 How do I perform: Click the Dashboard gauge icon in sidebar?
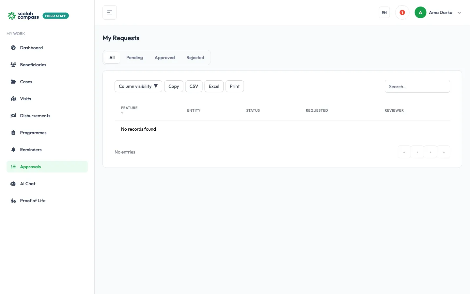coord(13,48)
